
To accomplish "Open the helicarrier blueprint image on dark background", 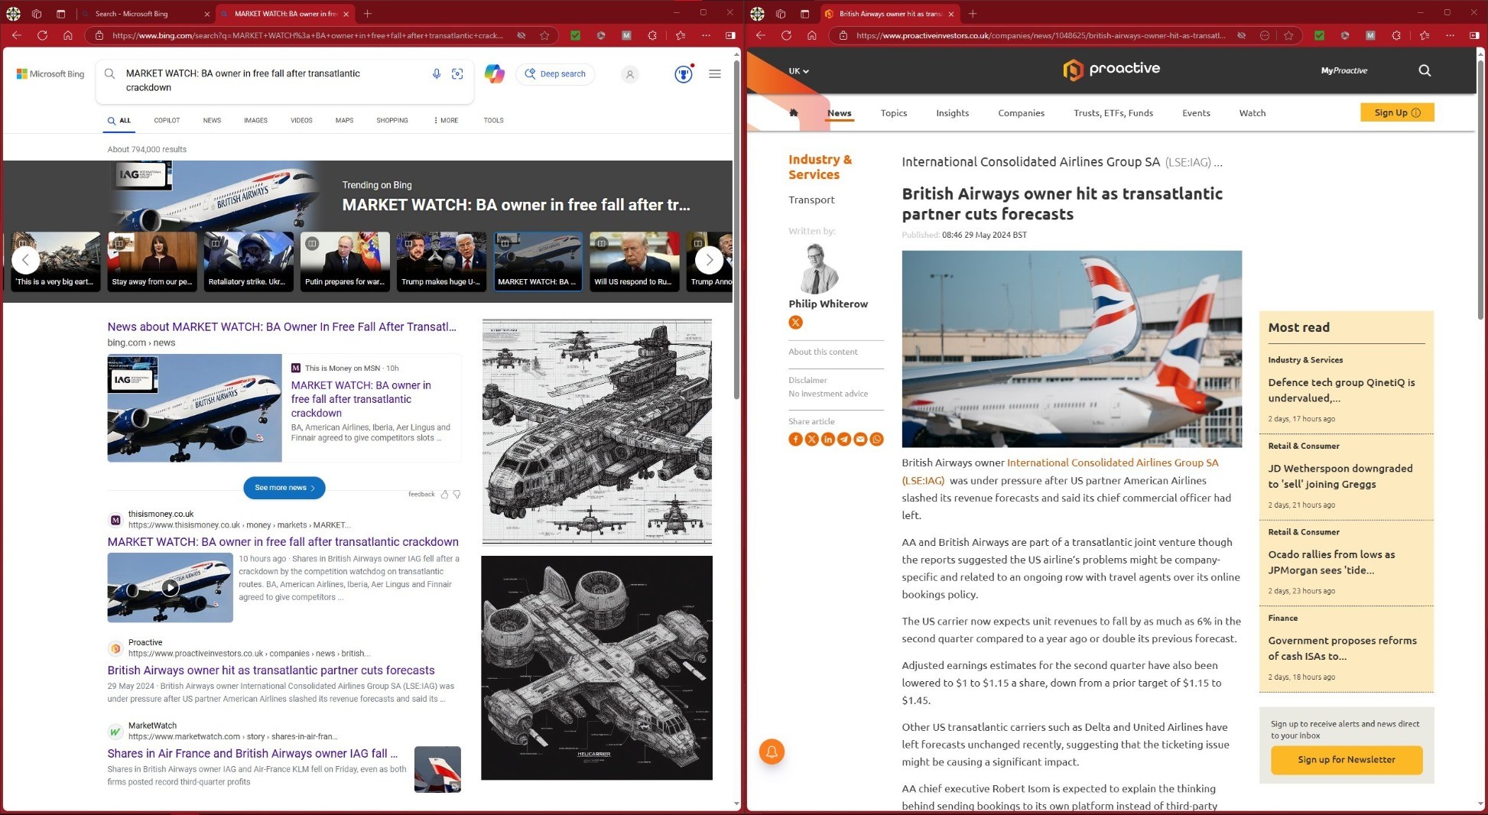I will (596, 667).
